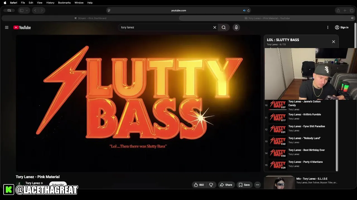Click tab audio speaker icon in tab bar
Image resolution: width=357 pixels, height=200 pixels.
[352, 18]
